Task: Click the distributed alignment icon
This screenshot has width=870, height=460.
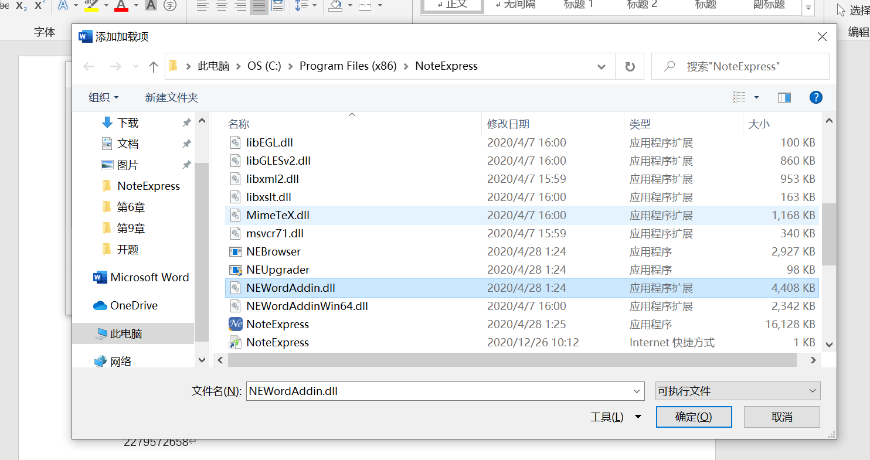Action: (277, 5)
